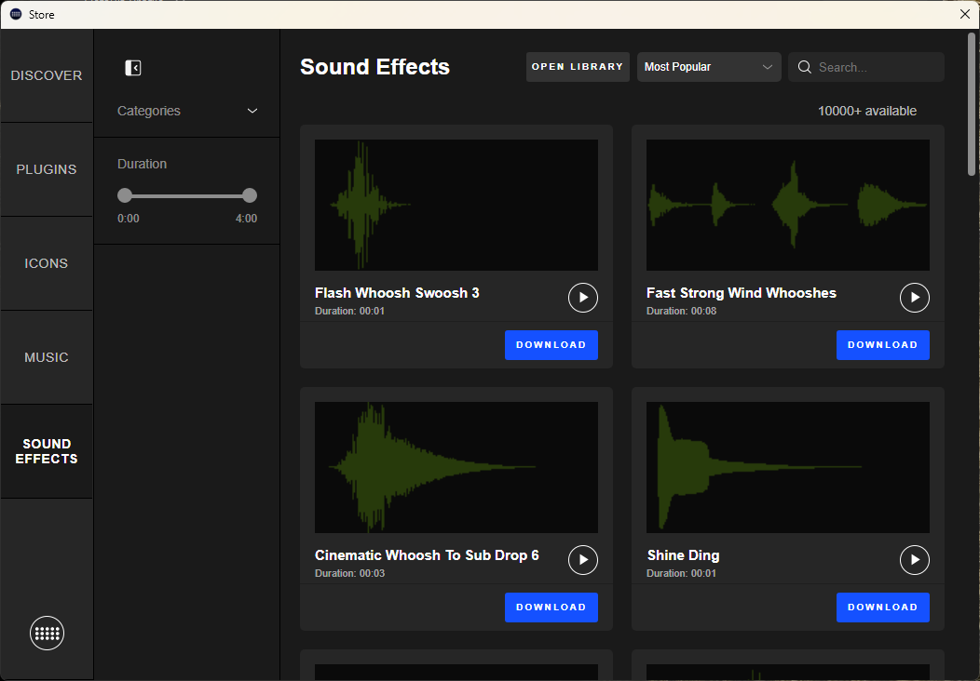
Task: Expand the Categories filter section
Action: coord(186,111)
